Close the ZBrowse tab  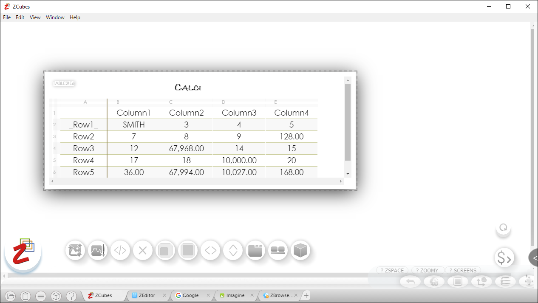297,295
